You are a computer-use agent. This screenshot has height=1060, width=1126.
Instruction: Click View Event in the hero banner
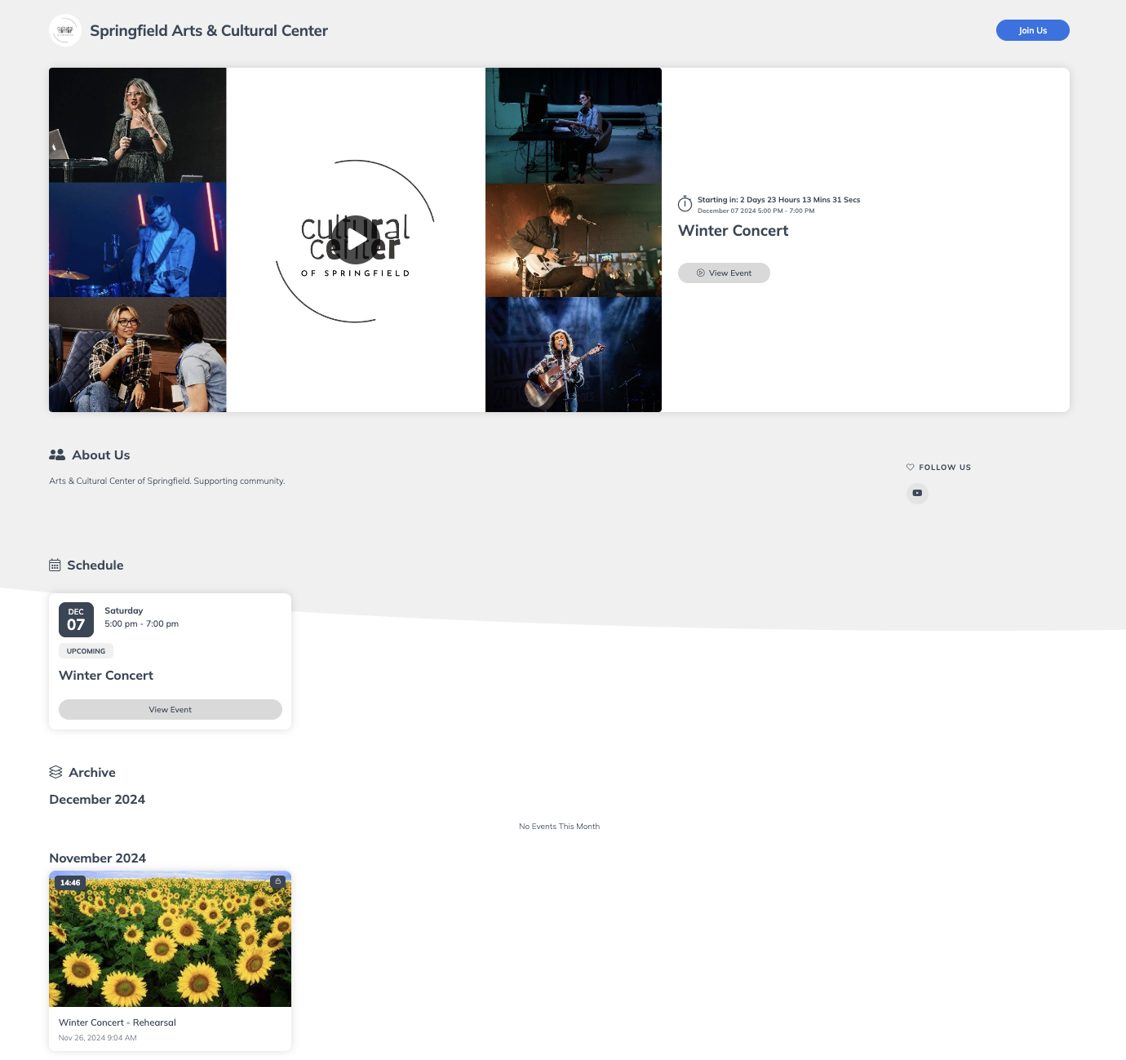tap(724, 273)
